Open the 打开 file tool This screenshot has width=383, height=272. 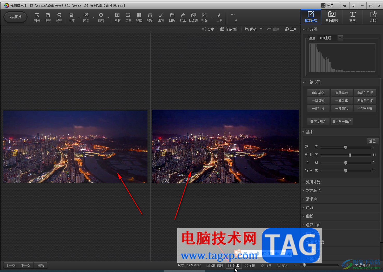pos(37,17)
